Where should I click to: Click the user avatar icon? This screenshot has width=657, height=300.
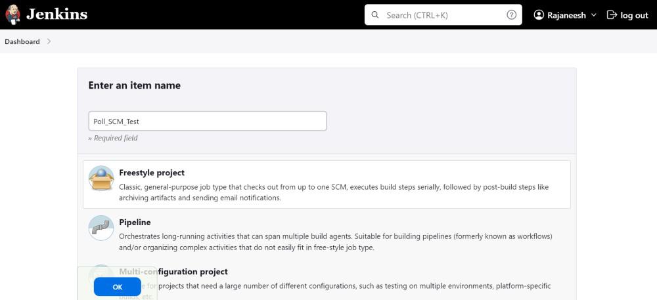point(539,15)
